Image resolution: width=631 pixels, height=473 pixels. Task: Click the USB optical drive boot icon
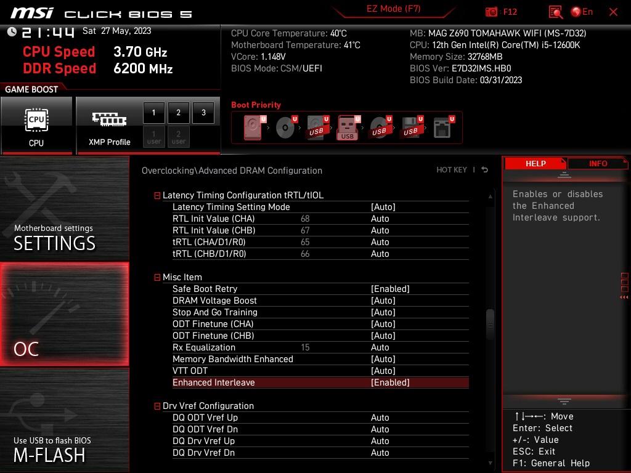(380, 127)
